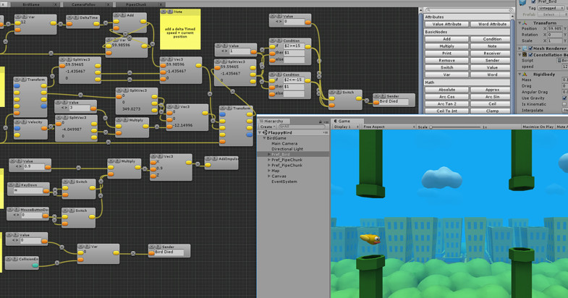The height and width of the screenshot is (298, 568).
Task: Select the Hierarchy panel tab
Action: pyautogui.click(x=274, y=122)
